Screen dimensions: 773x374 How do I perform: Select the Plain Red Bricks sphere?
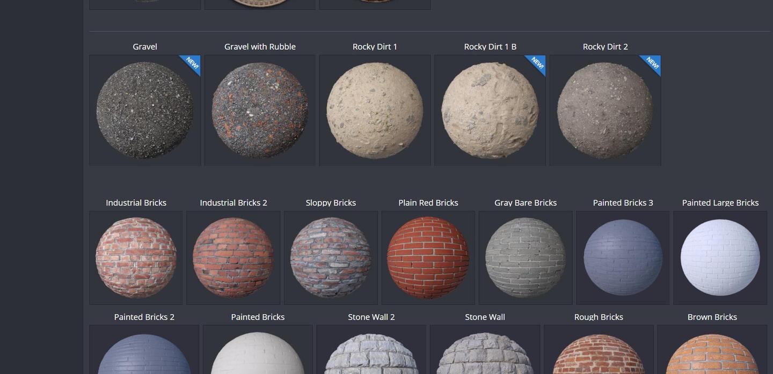[x=428, y=258]
